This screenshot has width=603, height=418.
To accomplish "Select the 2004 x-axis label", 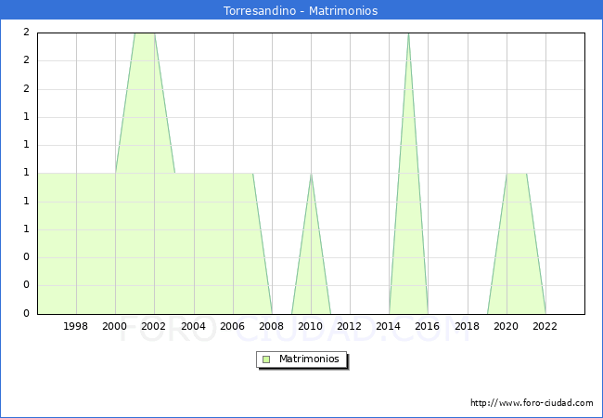I will (x=194, y=326).
